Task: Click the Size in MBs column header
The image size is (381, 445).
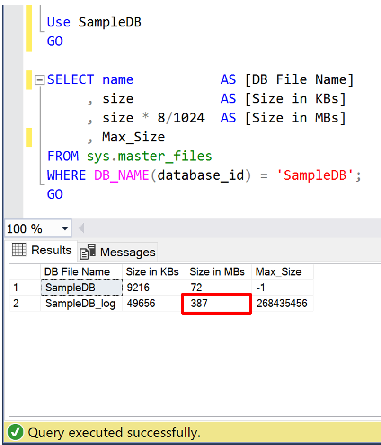Action: tap(217, 272)
